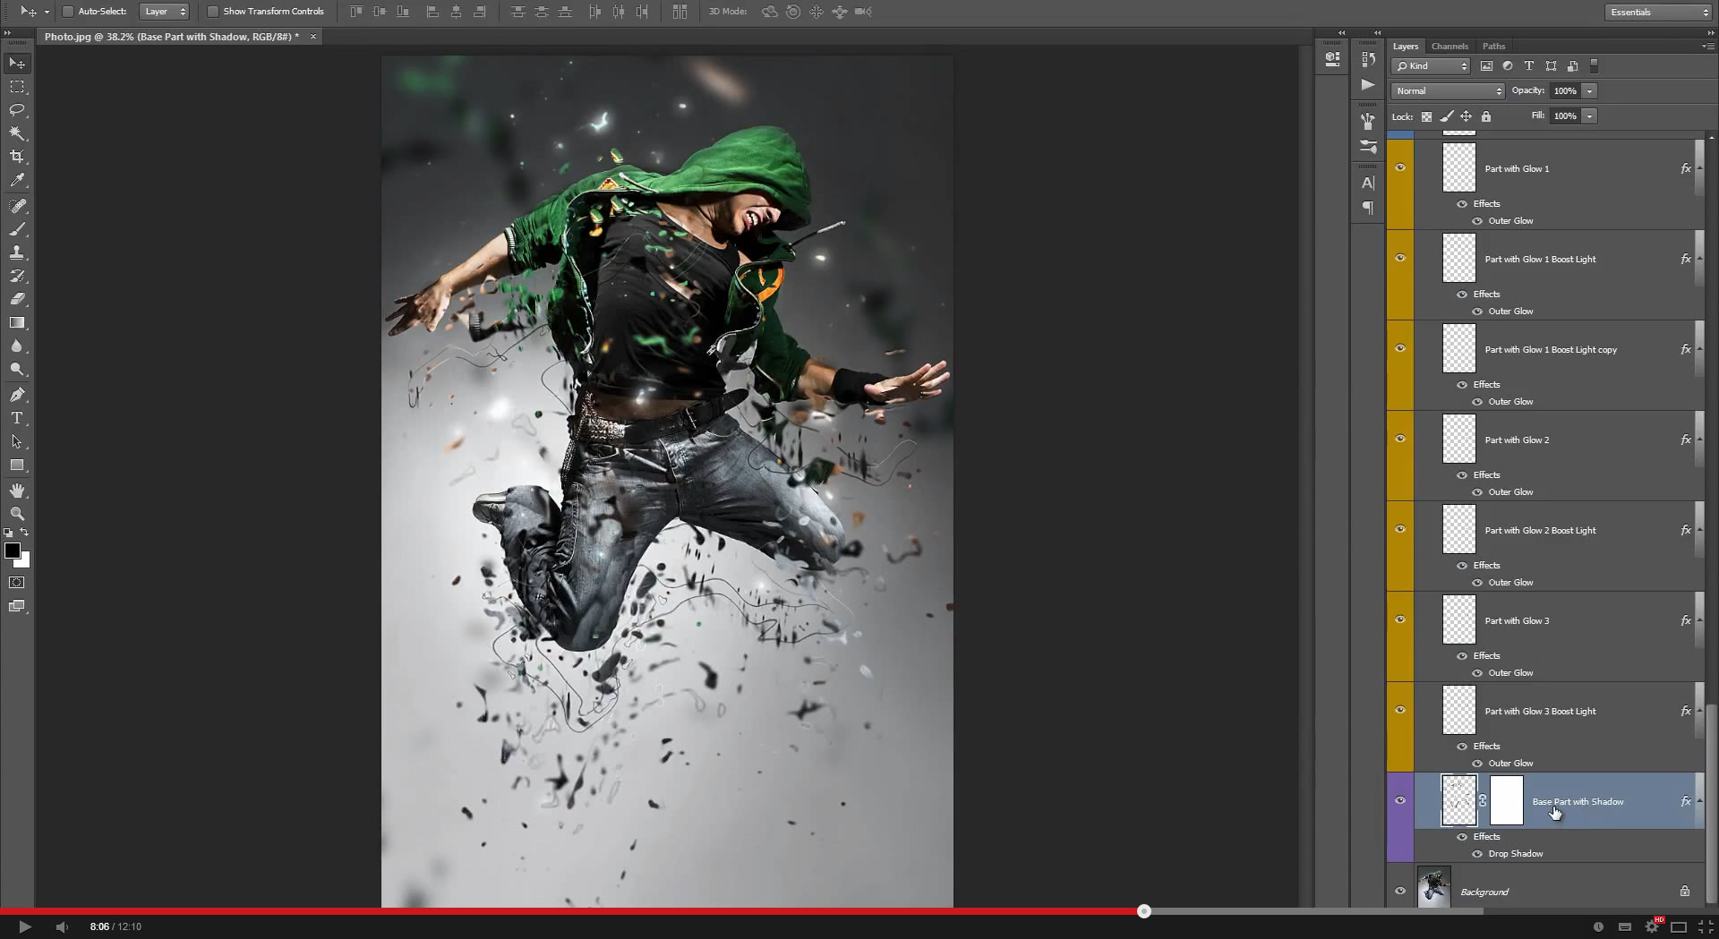
Task: Switch to the Paths tab
Action: click(x=1493, y=47)
